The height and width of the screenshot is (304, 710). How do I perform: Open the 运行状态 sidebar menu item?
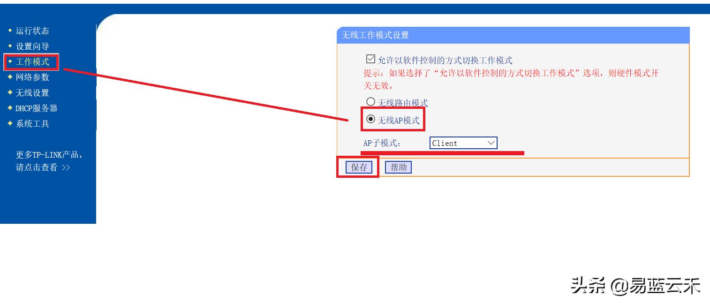coord(32,30)
